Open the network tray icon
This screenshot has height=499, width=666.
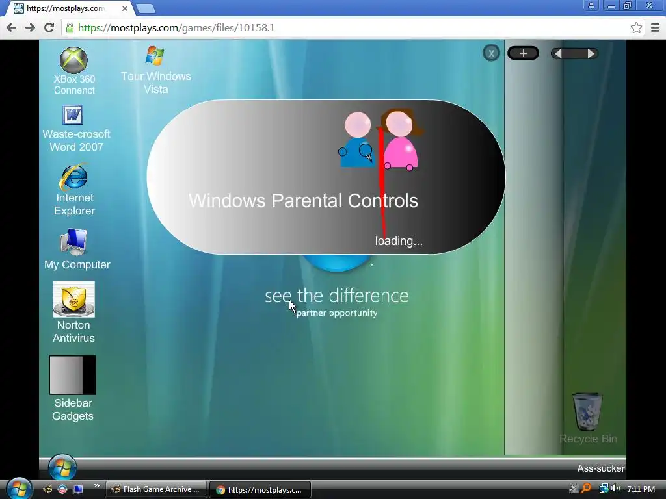[x=604, y=489]
